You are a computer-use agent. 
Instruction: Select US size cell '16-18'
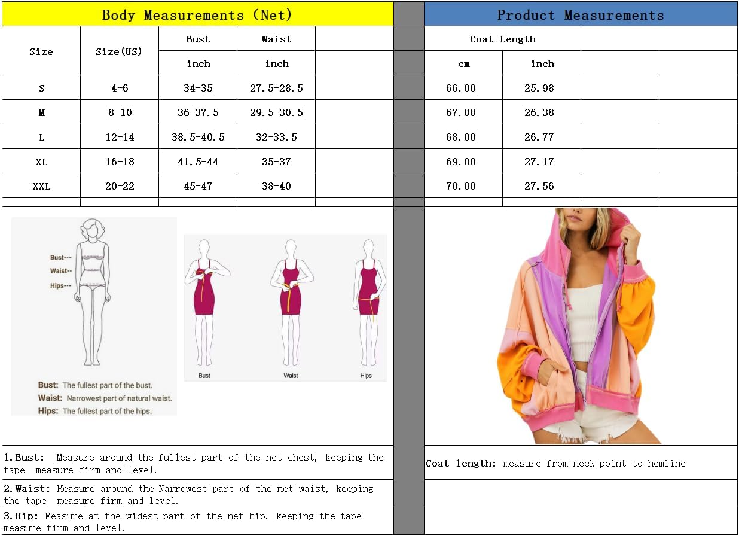(x=120, y=162)
